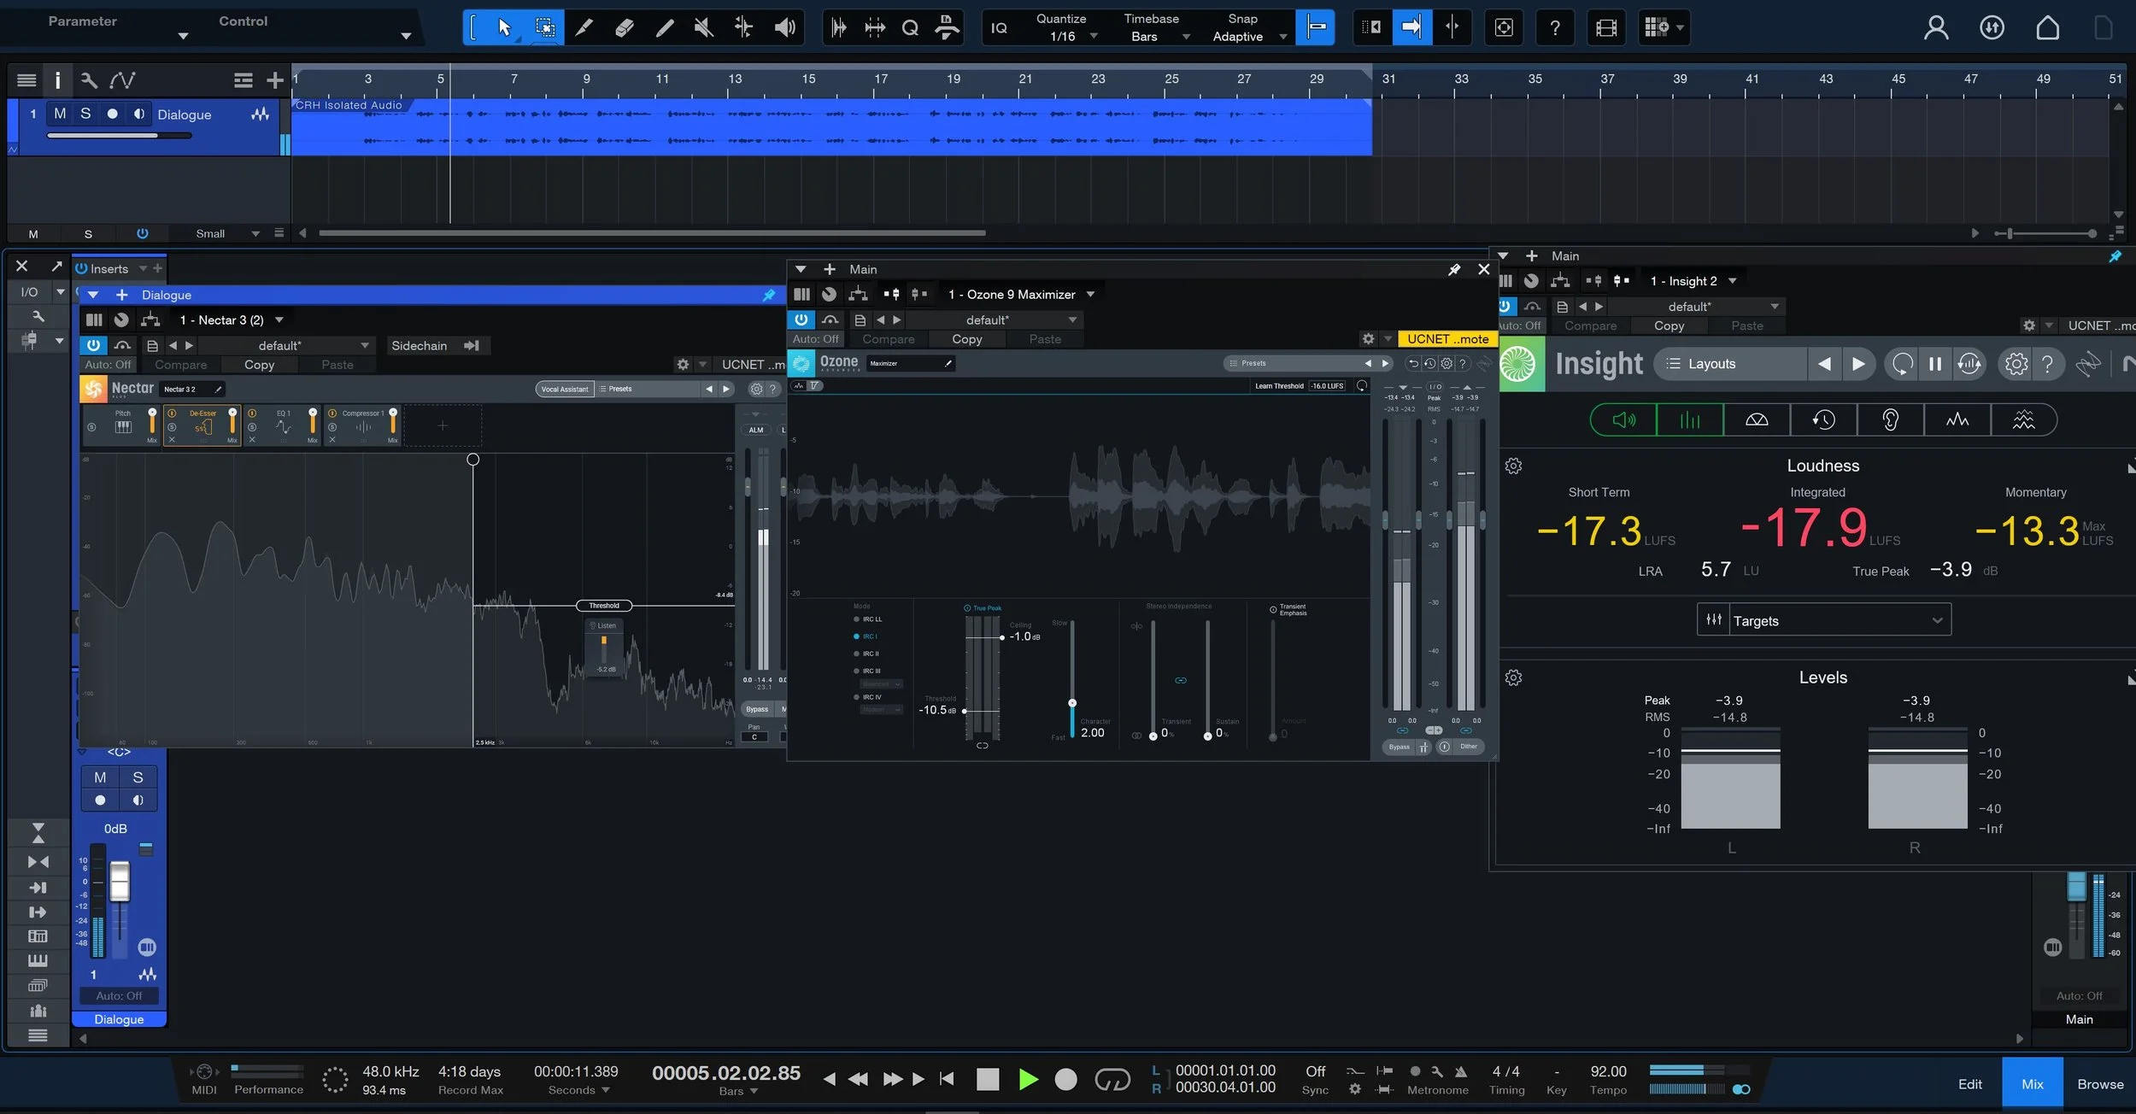Screen dimensions: 2136x1114
Task: Click the wrench options icon above the track list
Action: pyautogui.click(x=88, y=80)
